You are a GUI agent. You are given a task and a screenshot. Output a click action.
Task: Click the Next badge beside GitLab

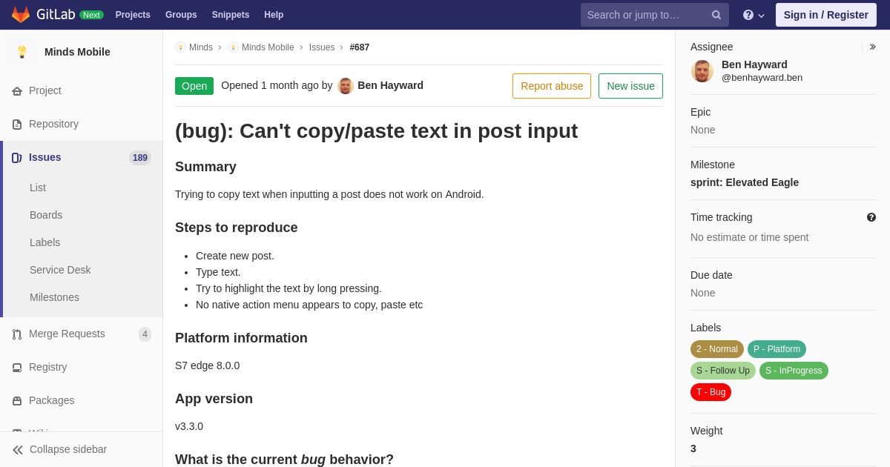tap(91, 15)
